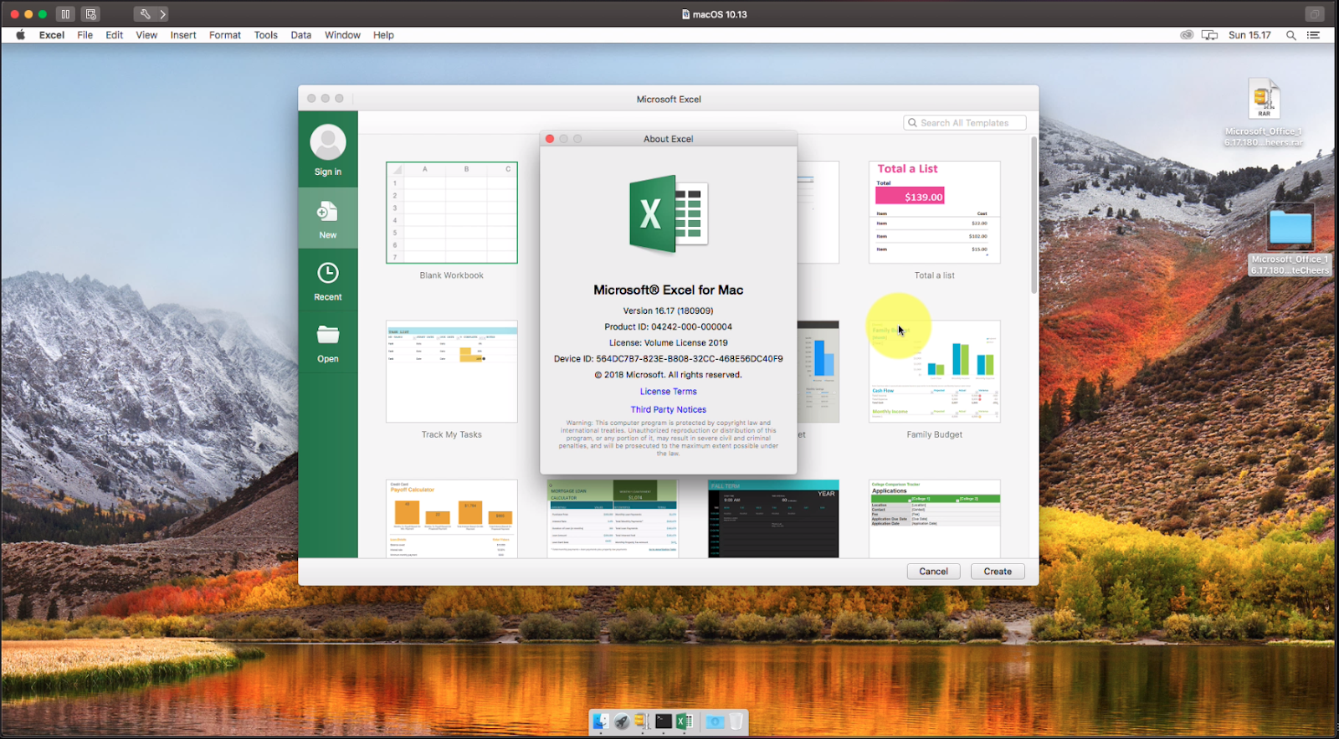
Task: Click the License Terms link
Action: 668,392
